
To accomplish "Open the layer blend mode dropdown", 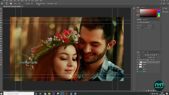I will (x=142, y=58).
